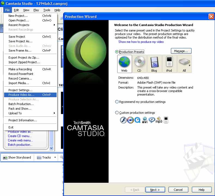Click the Next button in wizard
This screenshot has height=196, width=215.
[x=155, y=190]
